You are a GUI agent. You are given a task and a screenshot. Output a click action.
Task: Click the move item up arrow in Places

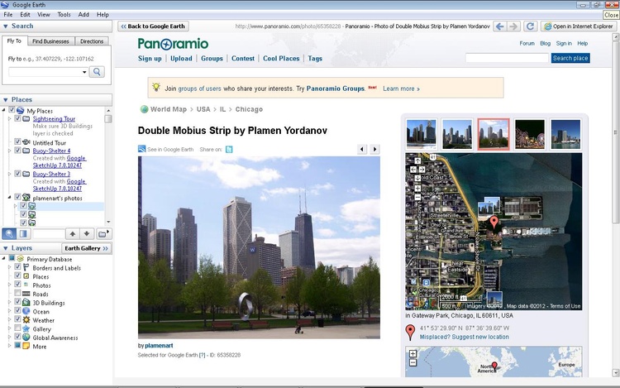(x=72, y=234)
